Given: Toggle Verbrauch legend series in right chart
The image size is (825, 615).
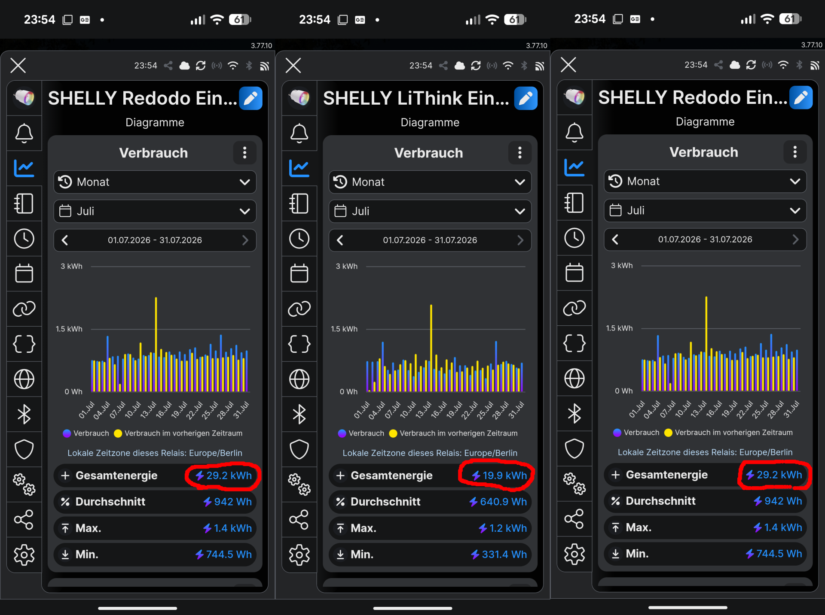Looking at the screenshot, I should coord(636,433).
